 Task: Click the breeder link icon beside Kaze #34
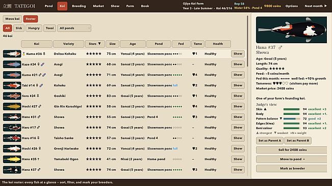[x=42, y=65]
